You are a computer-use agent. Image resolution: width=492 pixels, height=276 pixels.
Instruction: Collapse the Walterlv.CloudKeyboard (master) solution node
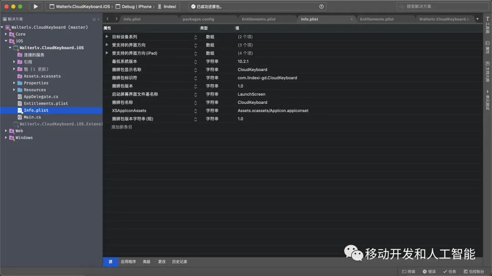point(2,27)
